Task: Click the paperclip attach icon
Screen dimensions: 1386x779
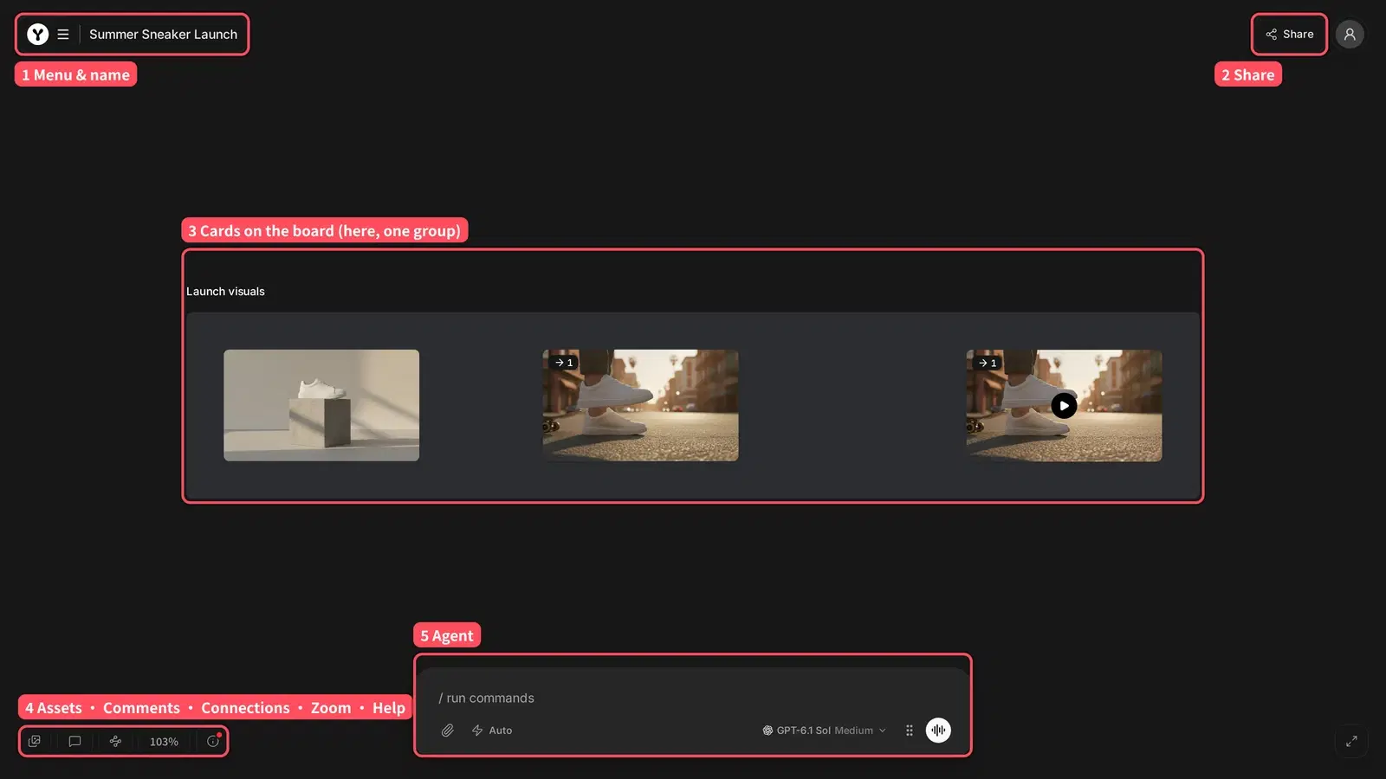Action: [448, 731]
